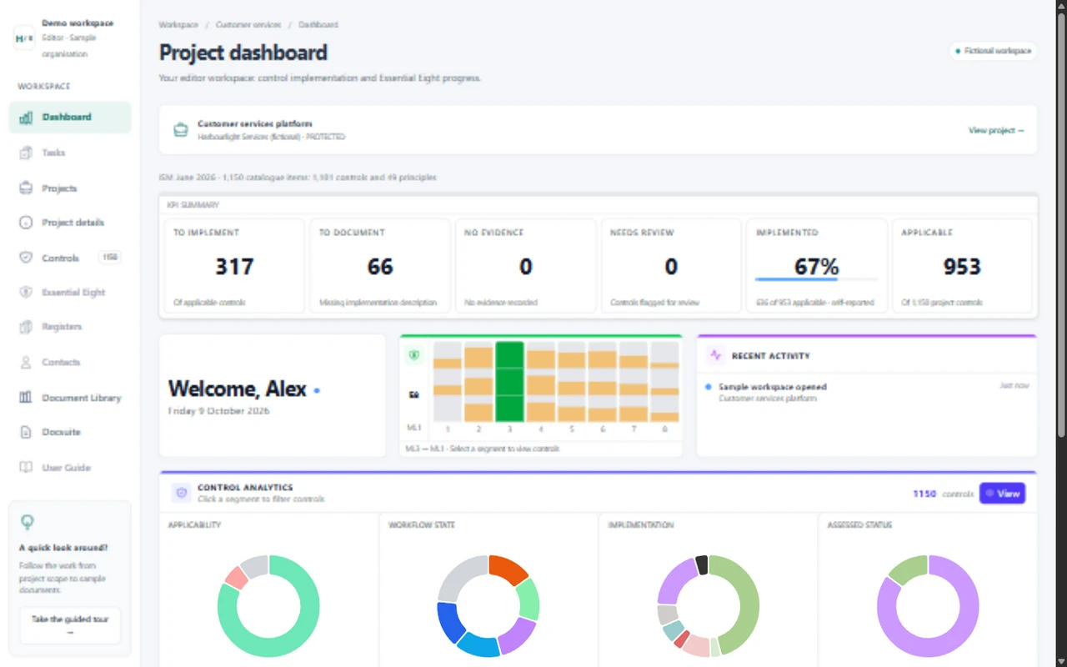Select Docsuite in the sidebar

70,432
